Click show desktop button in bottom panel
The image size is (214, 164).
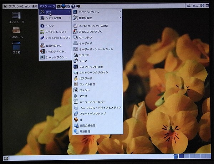click(x=6, y=158)
